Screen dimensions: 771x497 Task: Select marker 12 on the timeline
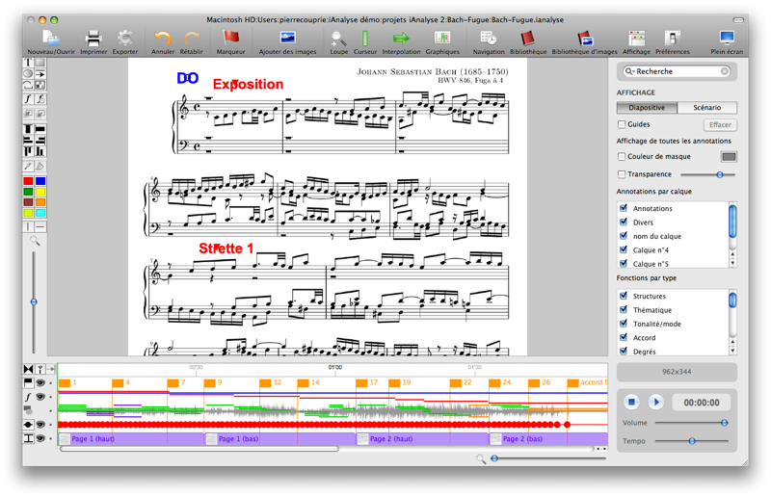[x=266, y=383]
